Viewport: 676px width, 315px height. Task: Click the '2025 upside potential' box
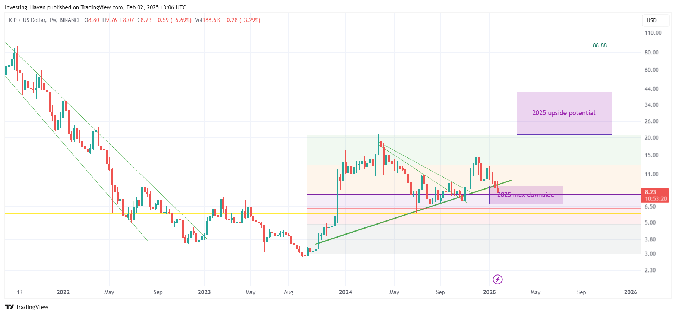pyautogui.click(x=564, y=113)
